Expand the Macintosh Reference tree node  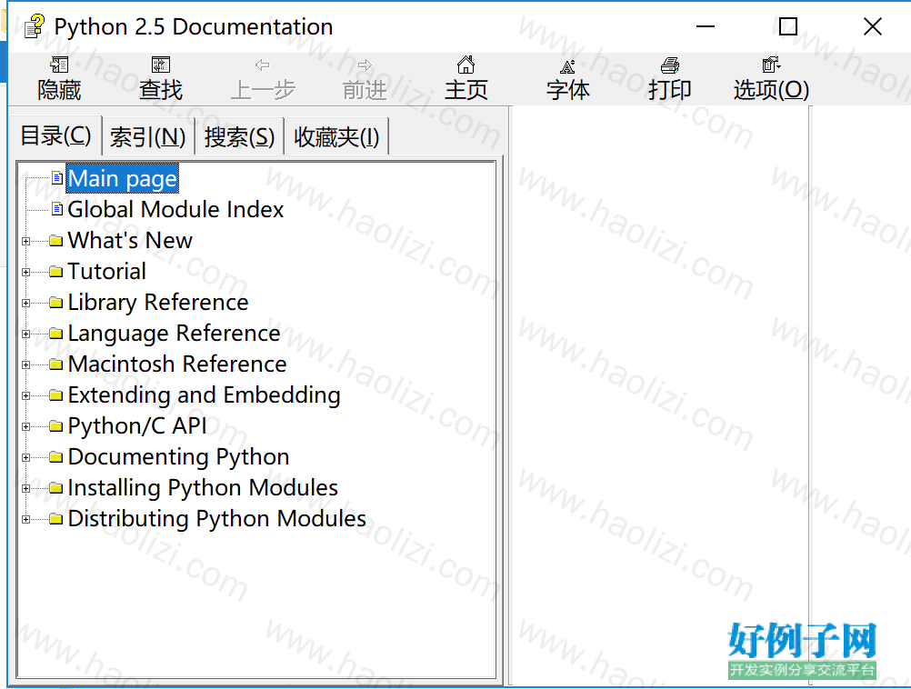point(26,364)
